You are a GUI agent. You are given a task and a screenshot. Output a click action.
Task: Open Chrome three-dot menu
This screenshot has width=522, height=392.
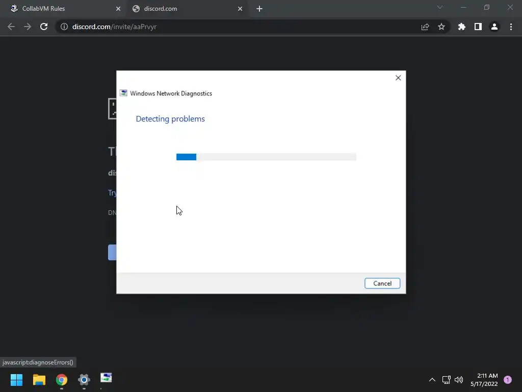[511, 27]
